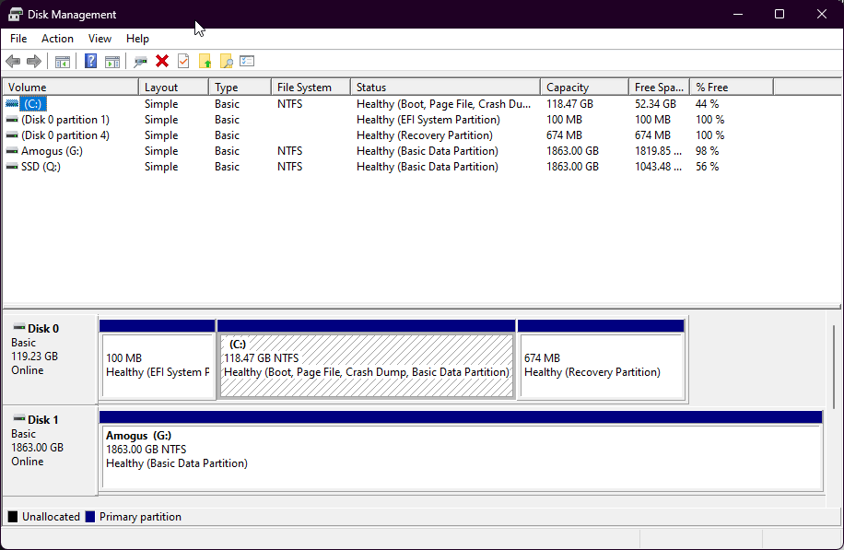The height and width of the screenshot is (550, 844).
Task: Click the 1819.85 free space cell
Action: tap(658, 151)
